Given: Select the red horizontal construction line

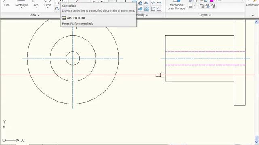Looking at the screenshot, I should coord(127,75).
